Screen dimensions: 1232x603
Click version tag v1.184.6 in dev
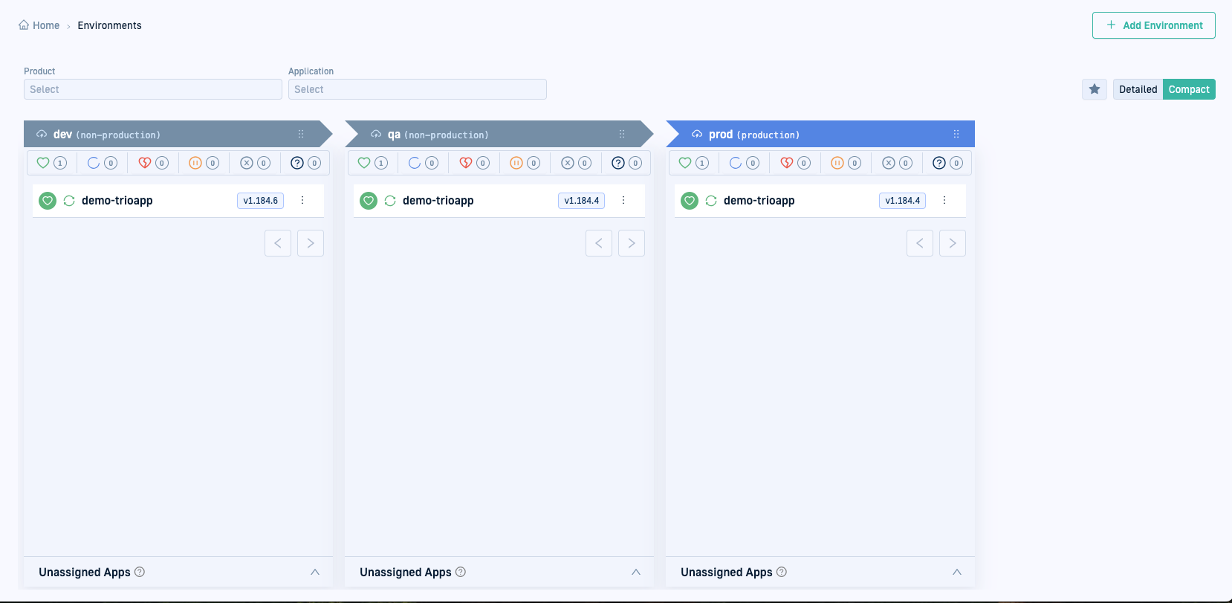click(x=260, y=201)
